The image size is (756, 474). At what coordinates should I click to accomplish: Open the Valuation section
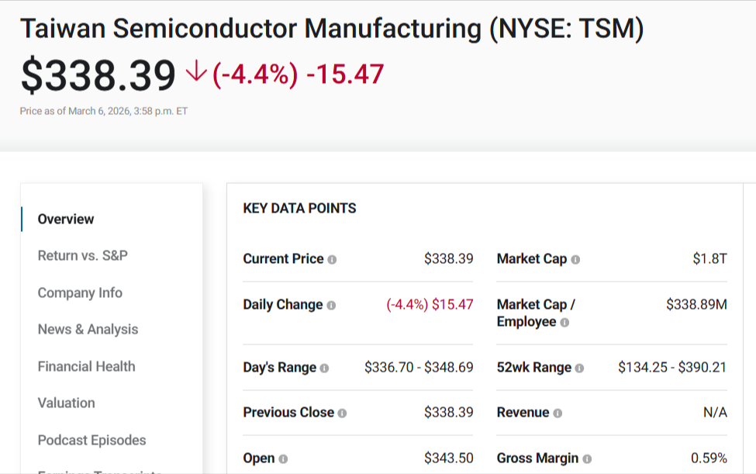pos(67,403)
